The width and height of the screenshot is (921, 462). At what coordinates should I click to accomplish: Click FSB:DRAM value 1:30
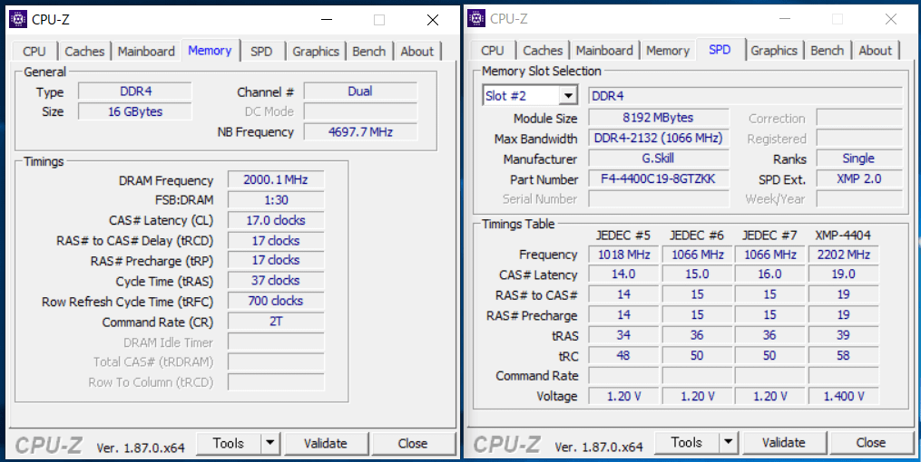276,200
